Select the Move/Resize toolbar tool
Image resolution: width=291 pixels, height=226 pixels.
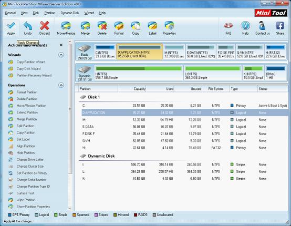point(66,28)
